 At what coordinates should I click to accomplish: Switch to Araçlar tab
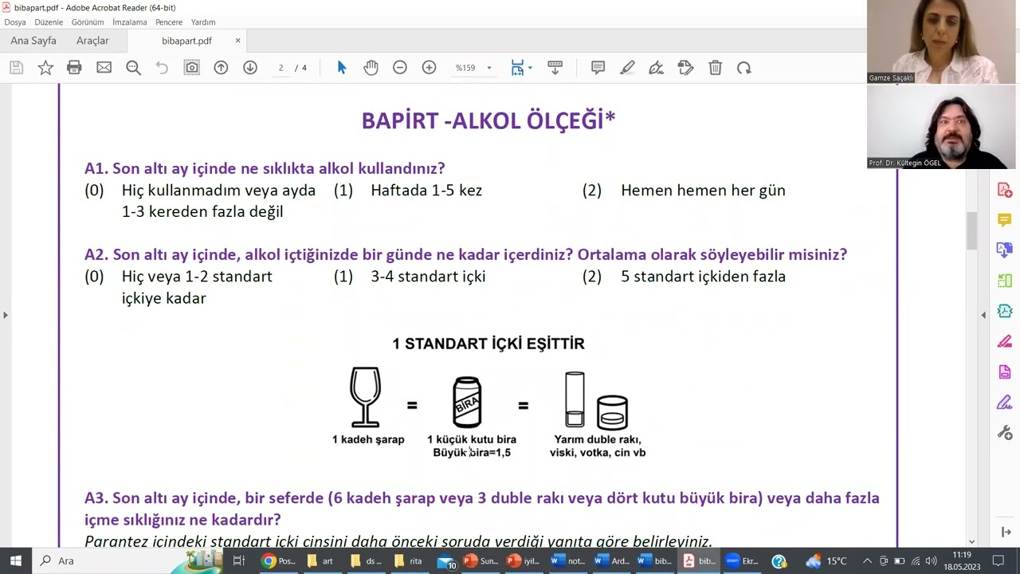[92, 41]
